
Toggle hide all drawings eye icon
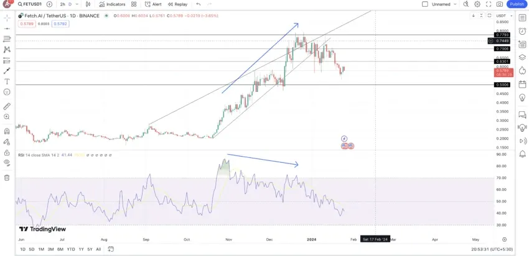click(7, 163)
